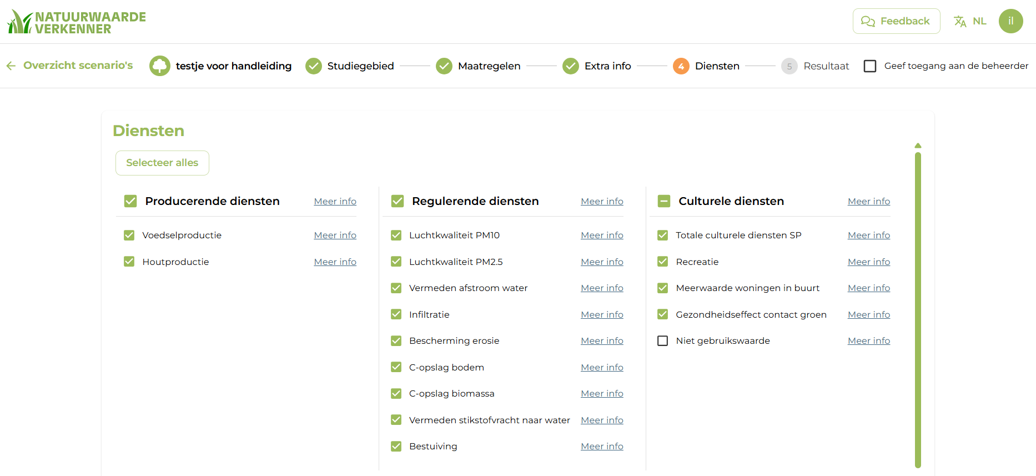
Task: Open the NL language selector
Action: click(x=979, y=21)
